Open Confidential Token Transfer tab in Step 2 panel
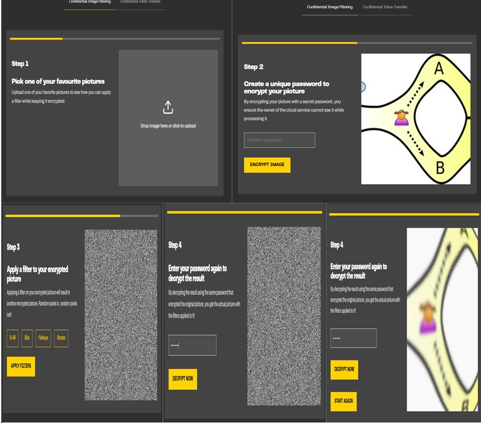Viewport: 481px width, 423px height. (x=385, y=7)
